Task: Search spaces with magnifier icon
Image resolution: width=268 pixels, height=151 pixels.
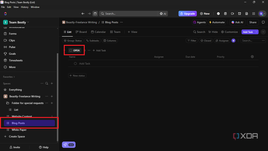Action: [x=47, y=83]
